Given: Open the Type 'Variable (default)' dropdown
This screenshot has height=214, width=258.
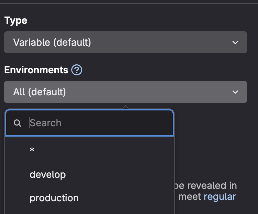Looking at the screenshot, I should 125,43.
